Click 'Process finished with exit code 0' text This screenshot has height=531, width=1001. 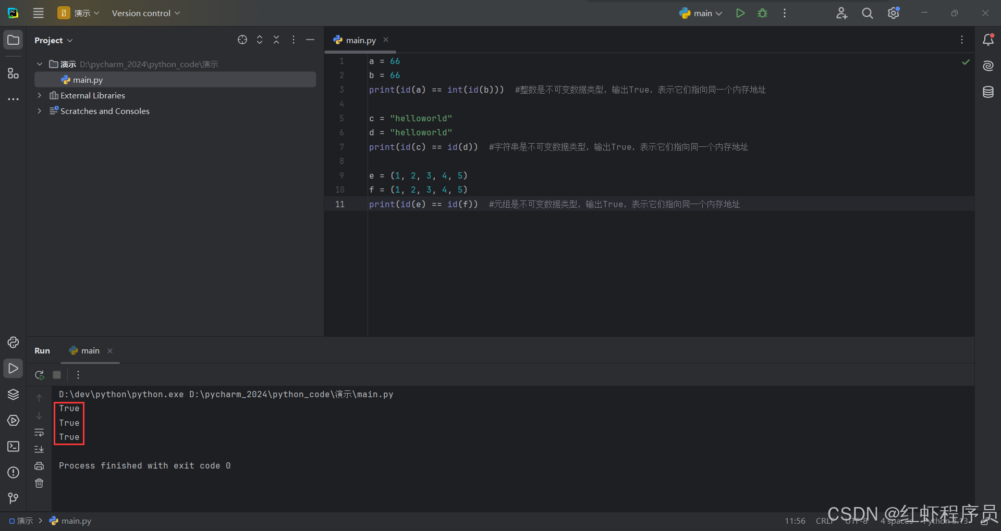pyautogui.click(x=144, y=465)
